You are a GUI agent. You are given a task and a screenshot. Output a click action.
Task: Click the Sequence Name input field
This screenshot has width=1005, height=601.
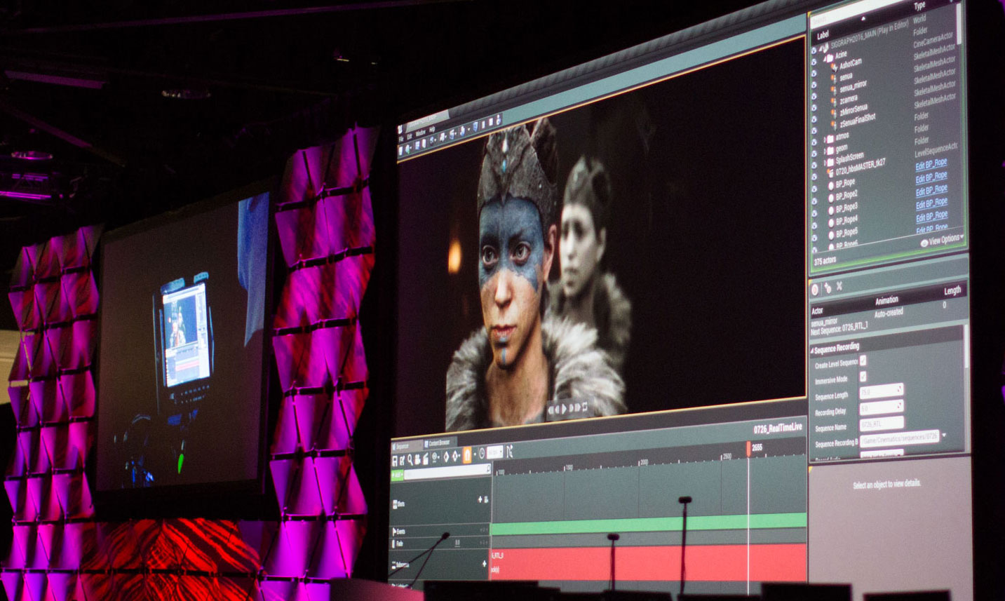(882, 424)
